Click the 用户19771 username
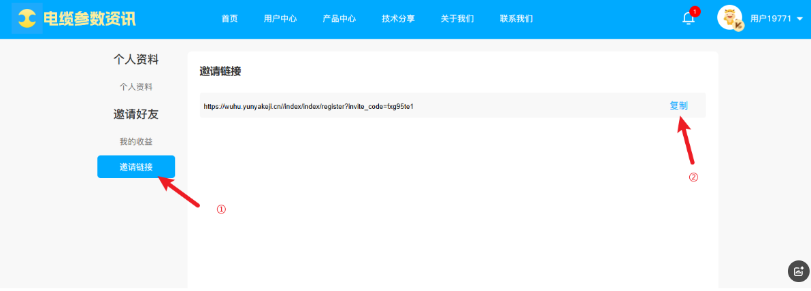The height and width of the screenshot is (291, 811). [771, 19]
